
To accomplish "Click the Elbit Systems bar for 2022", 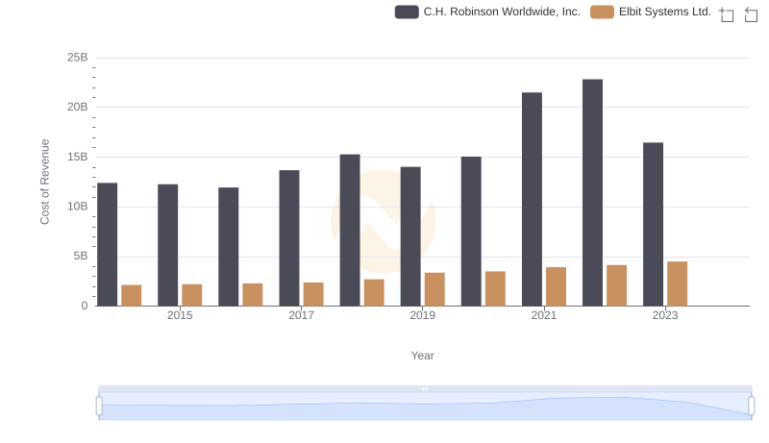I will [x=616, y=285].
